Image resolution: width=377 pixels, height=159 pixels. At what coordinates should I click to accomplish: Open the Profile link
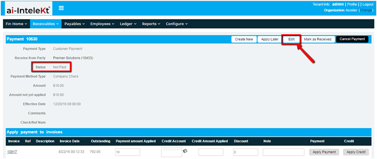pos(352,4)
